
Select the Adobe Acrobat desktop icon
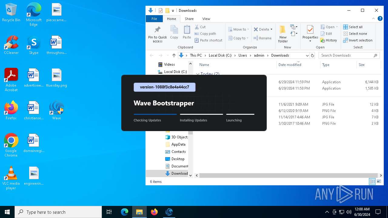[11, 80]
